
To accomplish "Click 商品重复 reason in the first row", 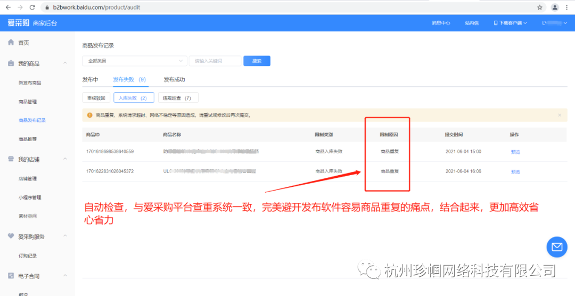I will click(x=389, y=151).
